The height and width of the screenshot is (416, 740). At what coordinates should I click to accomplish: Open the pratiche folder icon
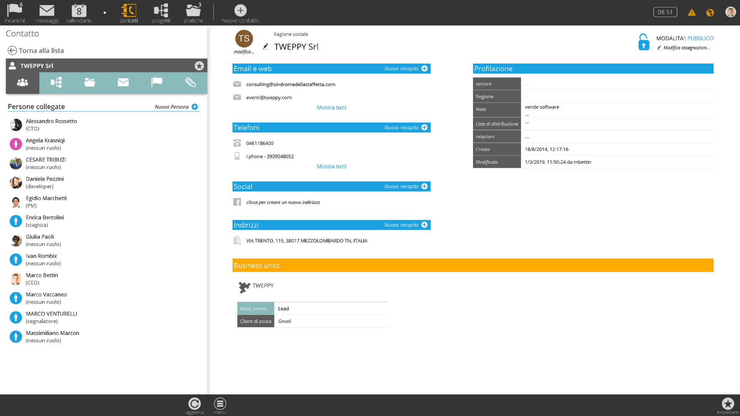[193, 10]
